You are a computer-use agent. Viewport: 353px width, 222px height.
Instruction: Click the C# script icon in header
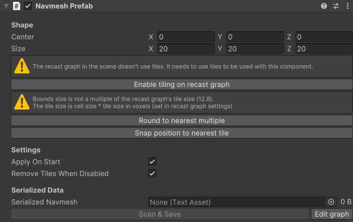(x=17, y=6)
